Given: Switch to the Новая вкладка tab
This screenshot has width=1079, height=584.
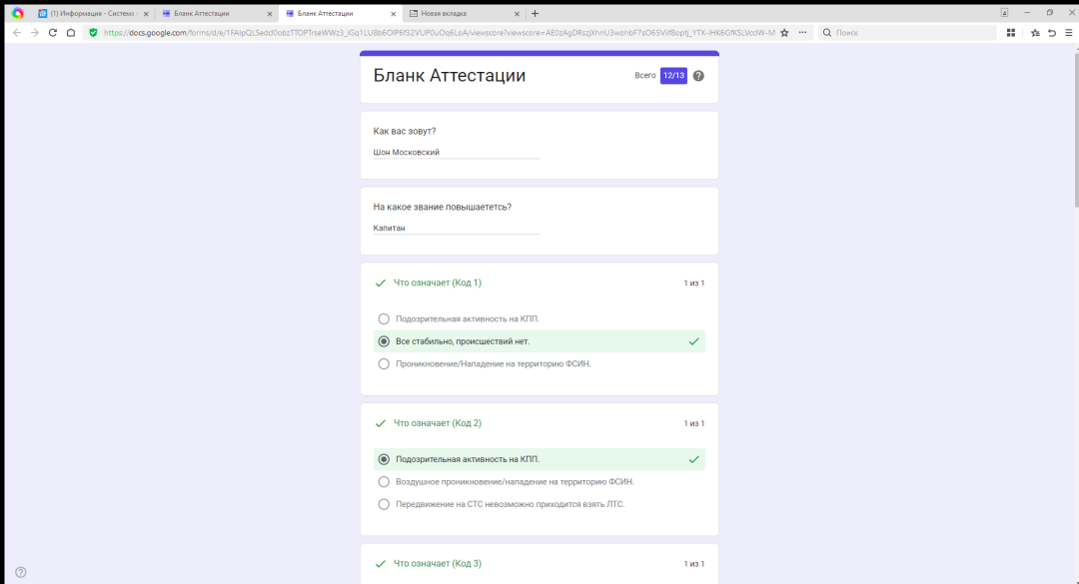Looking at the screenshot, I should pos(464,14).
